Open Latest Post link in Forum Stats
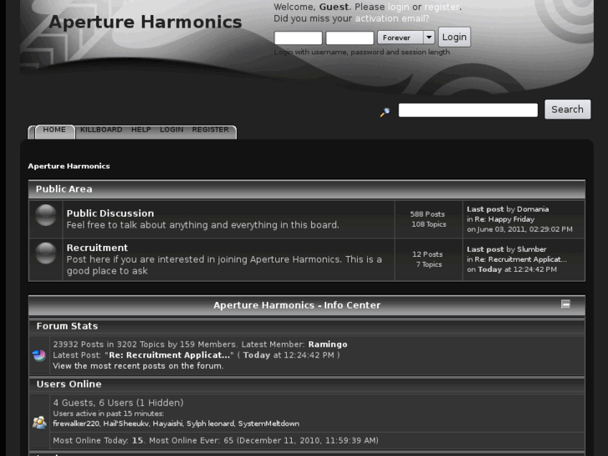 point(169,355)
